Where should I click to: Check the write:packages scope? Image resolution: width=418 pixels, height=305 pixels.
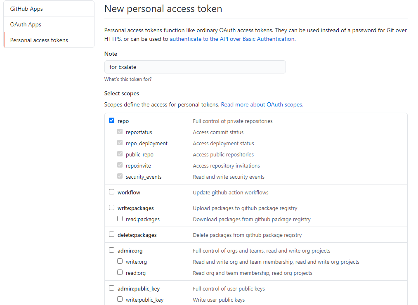click(111, 208)
